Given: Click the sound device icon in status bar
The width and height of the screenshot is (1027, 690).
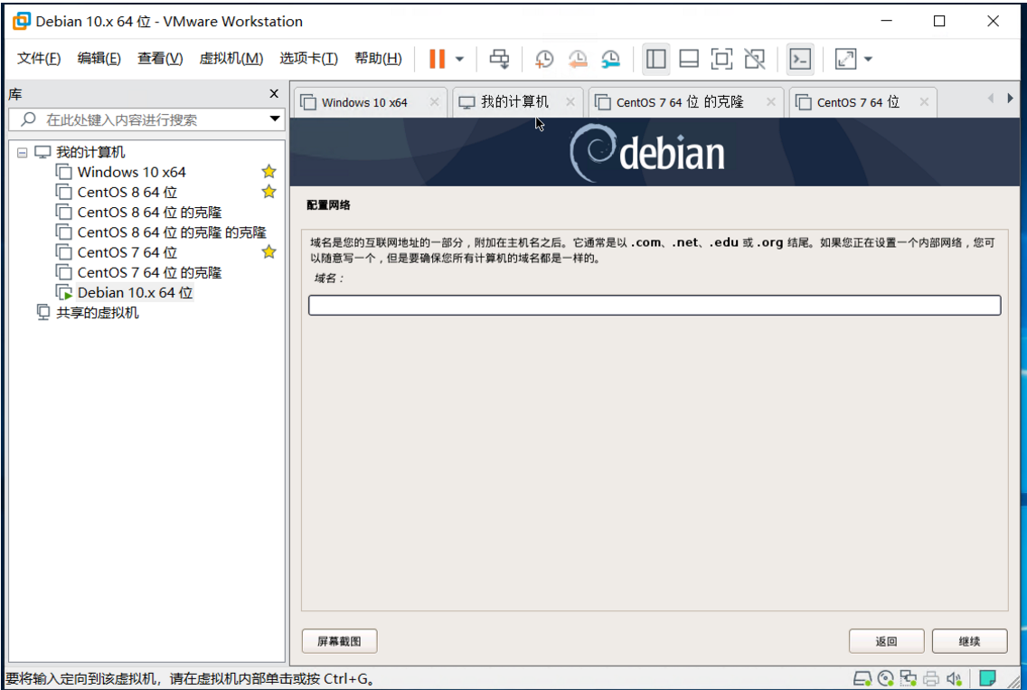Looking at the screenshot, I should [952, 678].
